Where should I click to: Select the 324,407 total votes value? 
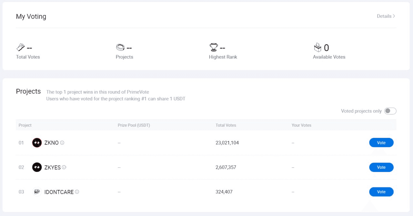point(224,192)
